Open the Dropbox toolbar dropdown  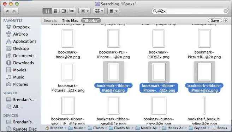tap(99, 11)
